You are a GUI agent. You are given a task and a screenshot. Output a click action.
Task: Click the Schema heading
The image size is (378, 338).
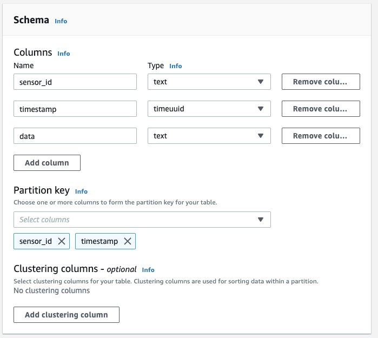coord(31,20)
